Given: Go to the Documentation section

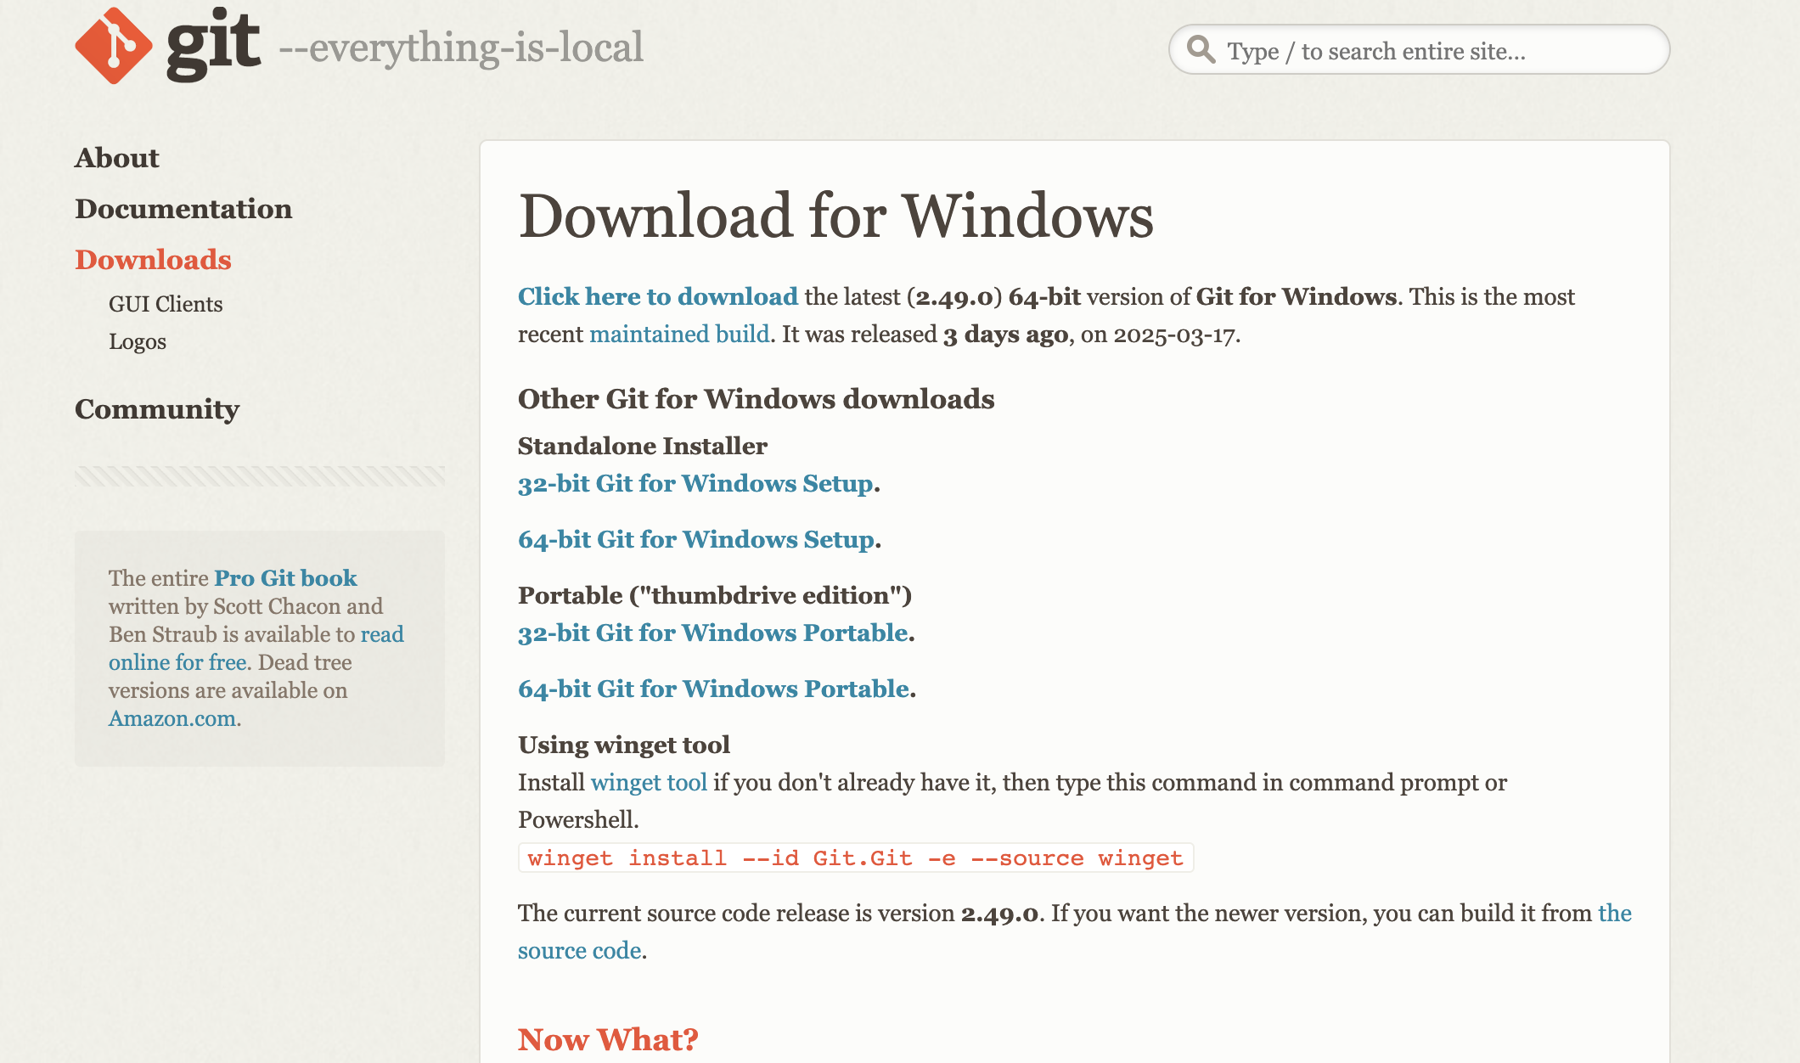Looking at the screenshot, I should pyautogui.click(x=183, y=209).
